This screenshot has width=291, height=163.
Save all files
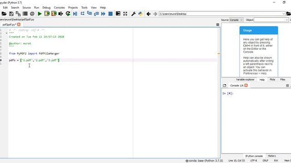click(18, 14)
